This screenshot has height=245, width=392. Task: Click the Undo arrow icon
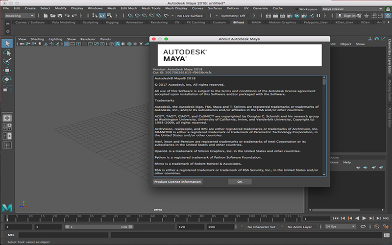67,16
